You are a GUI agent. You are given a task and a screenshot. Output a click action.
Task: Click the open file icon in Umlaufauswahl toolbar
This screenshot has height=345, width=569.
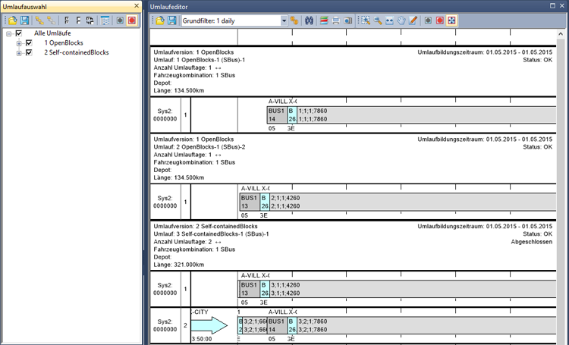(x=11, y=21)
